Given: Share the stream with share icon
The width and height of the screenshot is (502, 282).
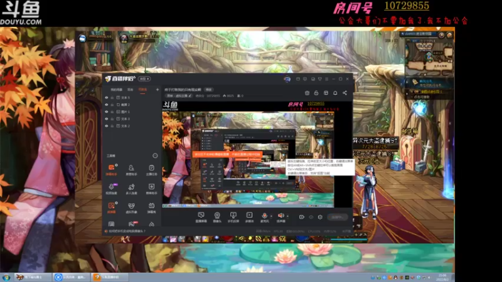Looking at the screenshot, I should [344, 93].
